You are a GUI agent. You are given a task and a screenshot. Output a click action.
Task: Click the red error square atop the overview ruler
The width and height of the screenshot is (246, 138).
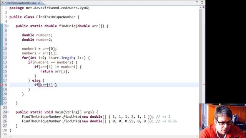pyautogui.click(x=203, y=7)
